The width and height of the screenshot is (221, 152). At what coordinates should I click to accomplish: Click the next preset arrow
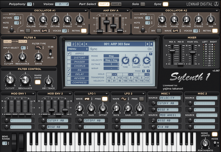[x=151, y=44]
